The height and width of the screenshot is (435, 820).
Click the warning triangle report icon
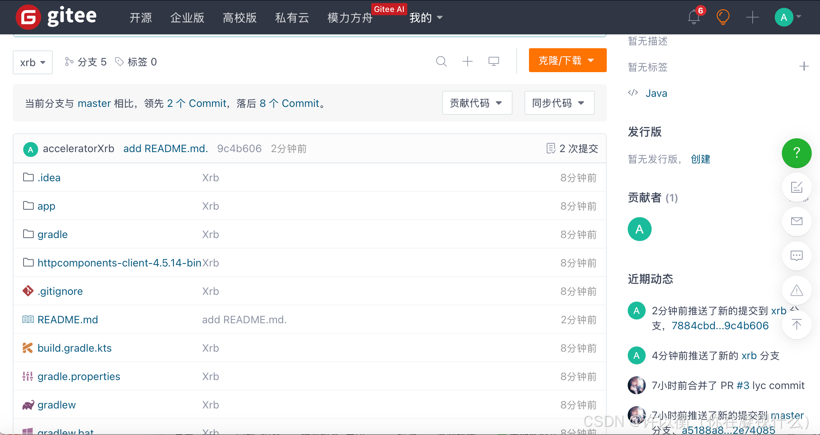coord(796,290)
